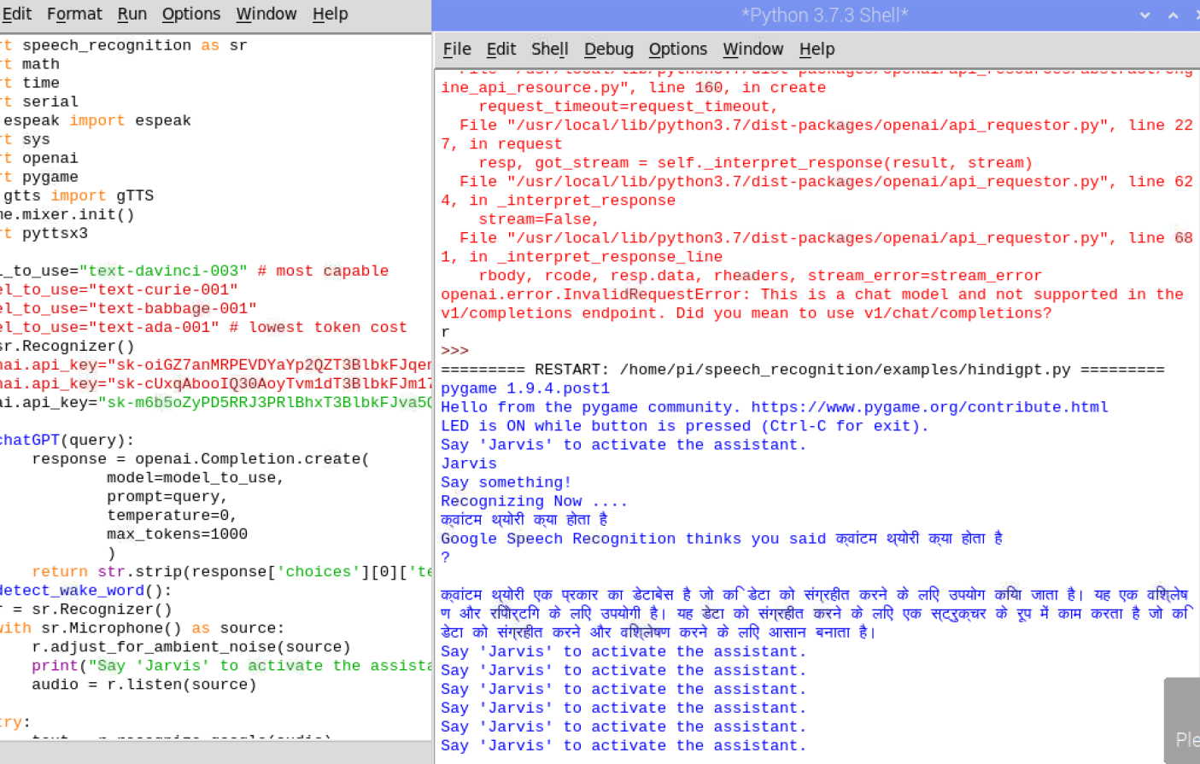Image resolution: width=1200 pixels, height=764 pixels.
Task: Open the File menu in Python Shell
Action: point(456,50)
